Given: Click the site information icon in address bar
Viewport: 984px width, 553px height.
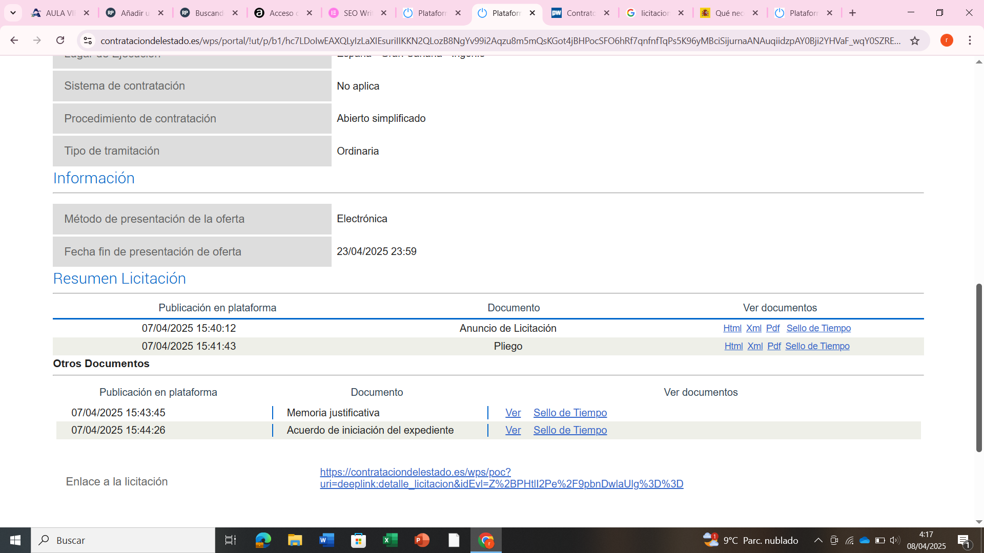Looking at the screenshot, I should coord(88,40).
